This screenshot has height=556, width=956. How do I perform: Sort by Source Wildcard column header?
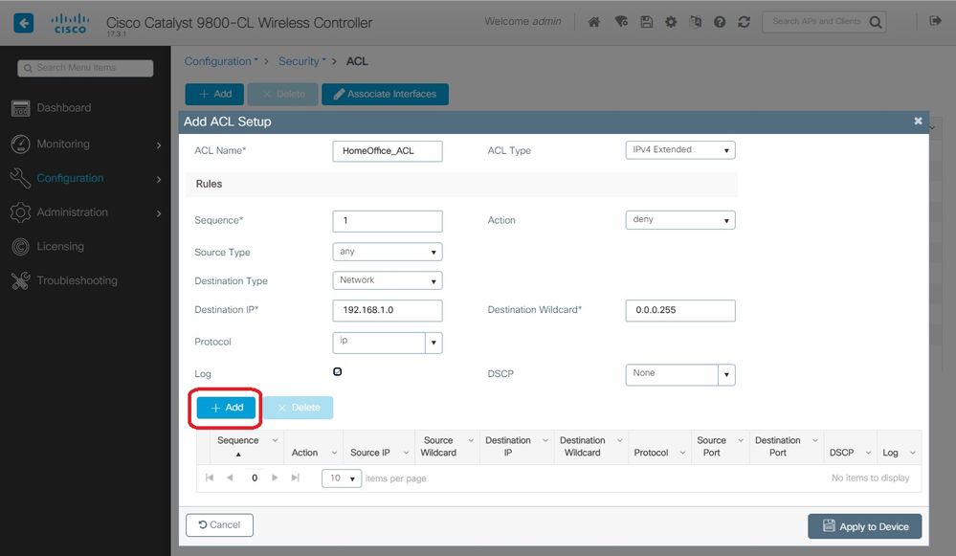tap(437, 446)
